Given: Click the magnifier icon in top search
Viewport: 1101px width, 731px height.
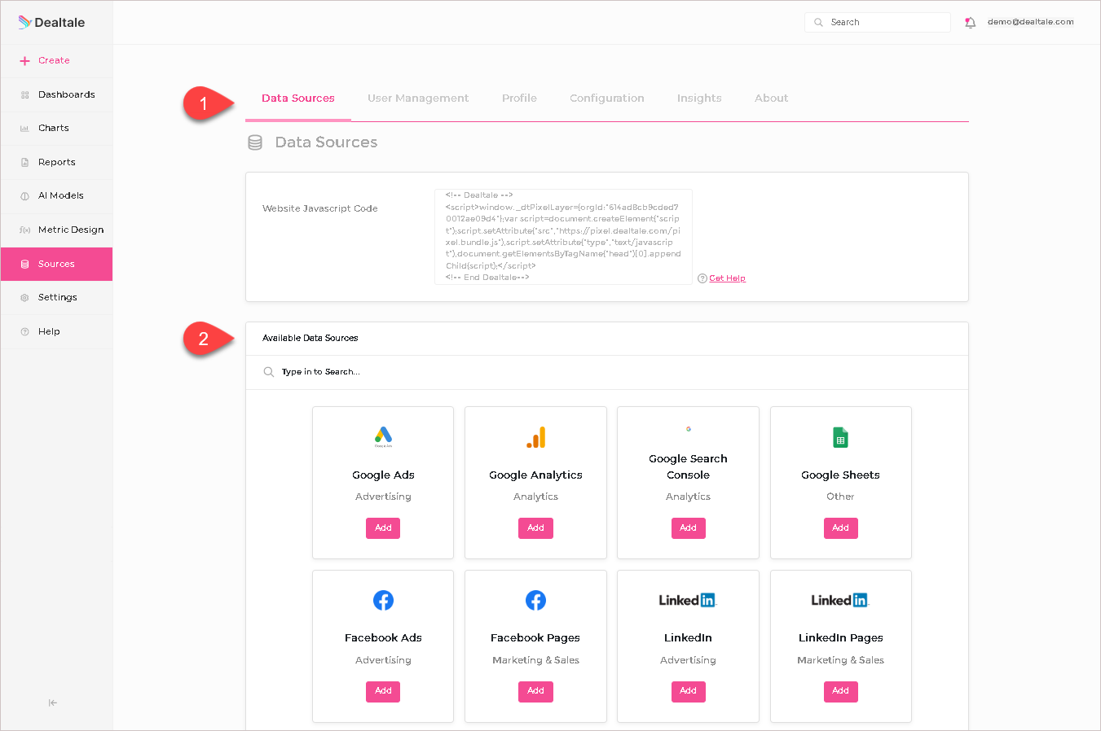Looking at the screenshot, I should click(818, 23).
